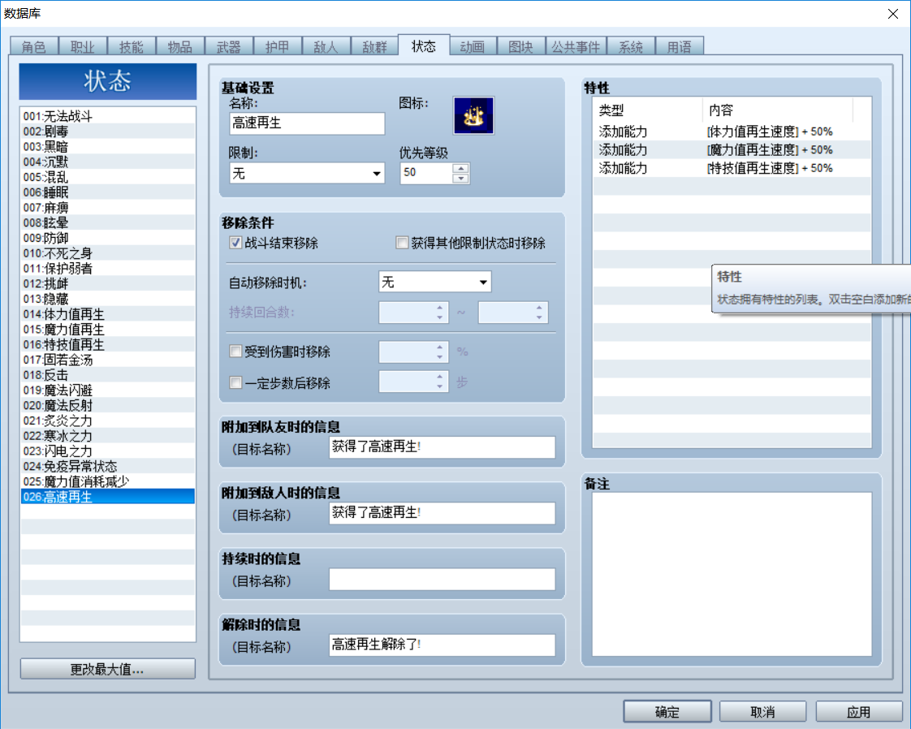Screen dimensions: 911x729
Task: Enable 受到伤害时移除 checkbox
Action: click(235, 351)
